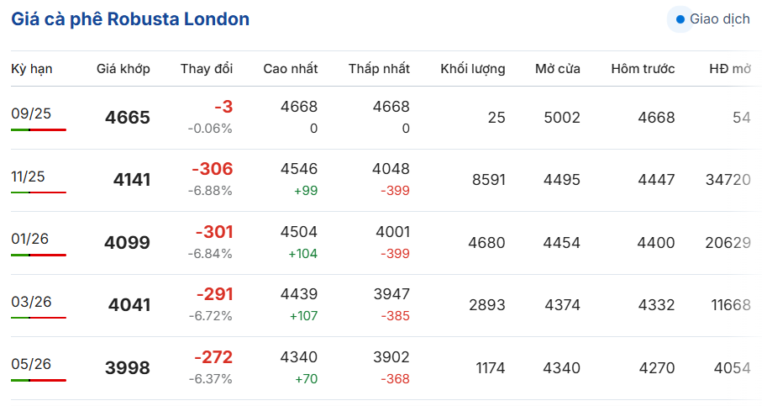Click the price range bar under 05/26

[39, 380]
